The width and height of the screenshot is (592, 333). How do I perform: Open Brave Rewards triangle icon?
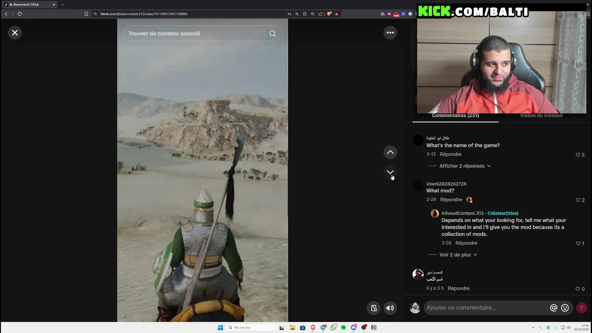coord(336,14)
